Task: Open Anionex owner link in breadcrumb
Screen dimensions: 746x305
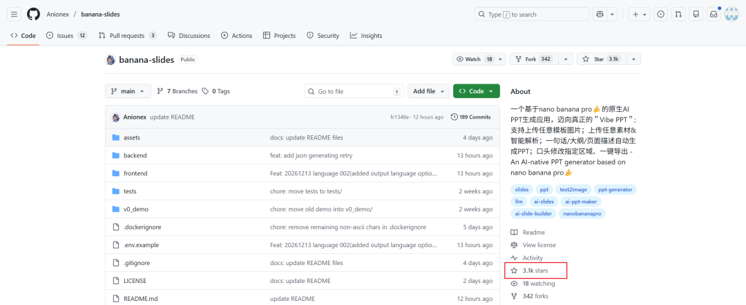Action: 57,14
